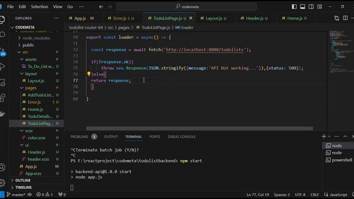Open terminal panel more actions ellipsis

(x=337, y=137)
